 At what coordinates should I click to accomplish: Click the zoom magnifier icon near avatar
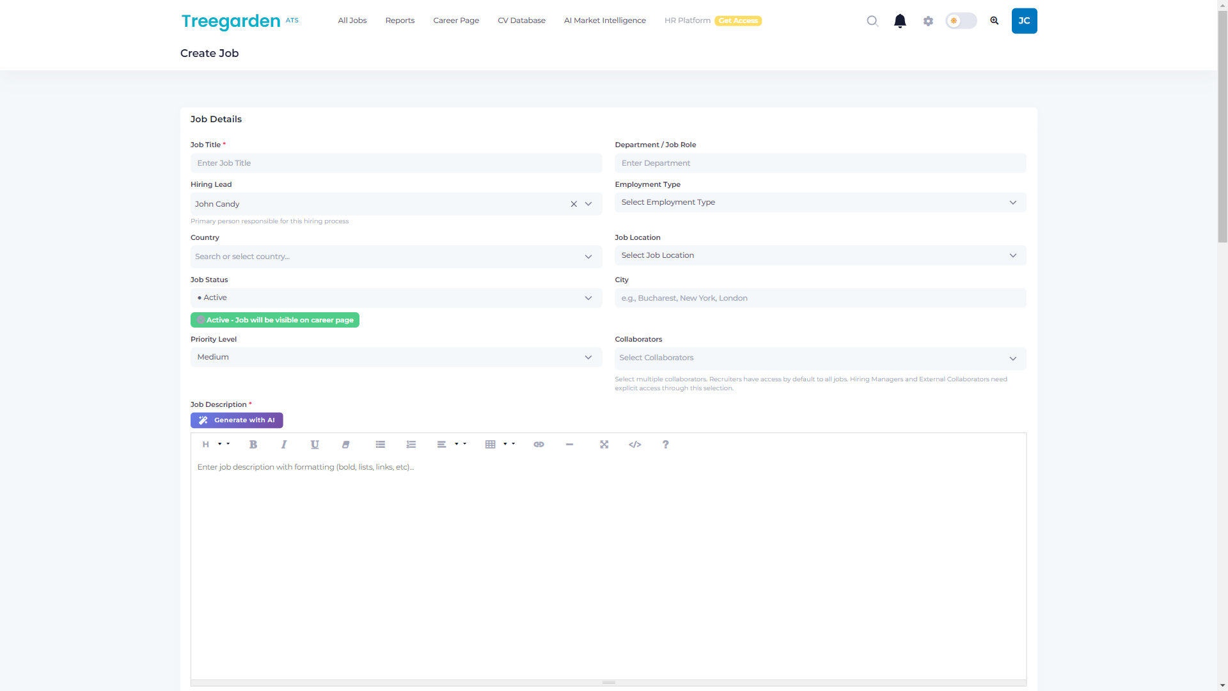click(995, 21)
